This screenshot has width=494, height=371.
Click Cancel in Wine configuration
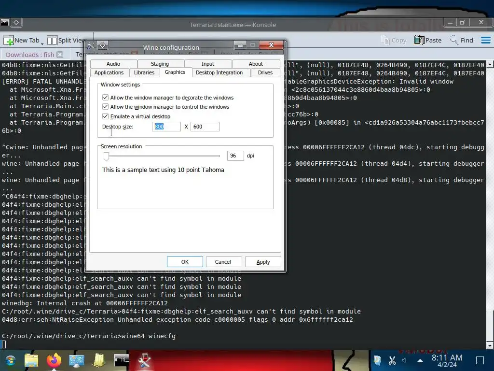[223, 262]
